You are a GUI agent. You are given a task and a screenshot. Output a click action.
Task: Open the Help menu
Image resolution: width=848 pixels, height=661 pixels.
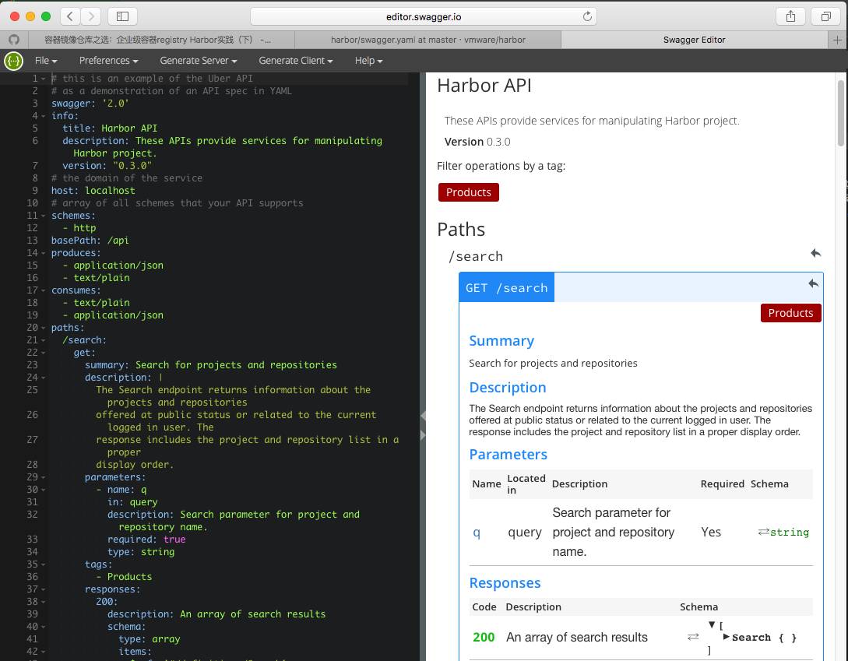tap(369, 61)
